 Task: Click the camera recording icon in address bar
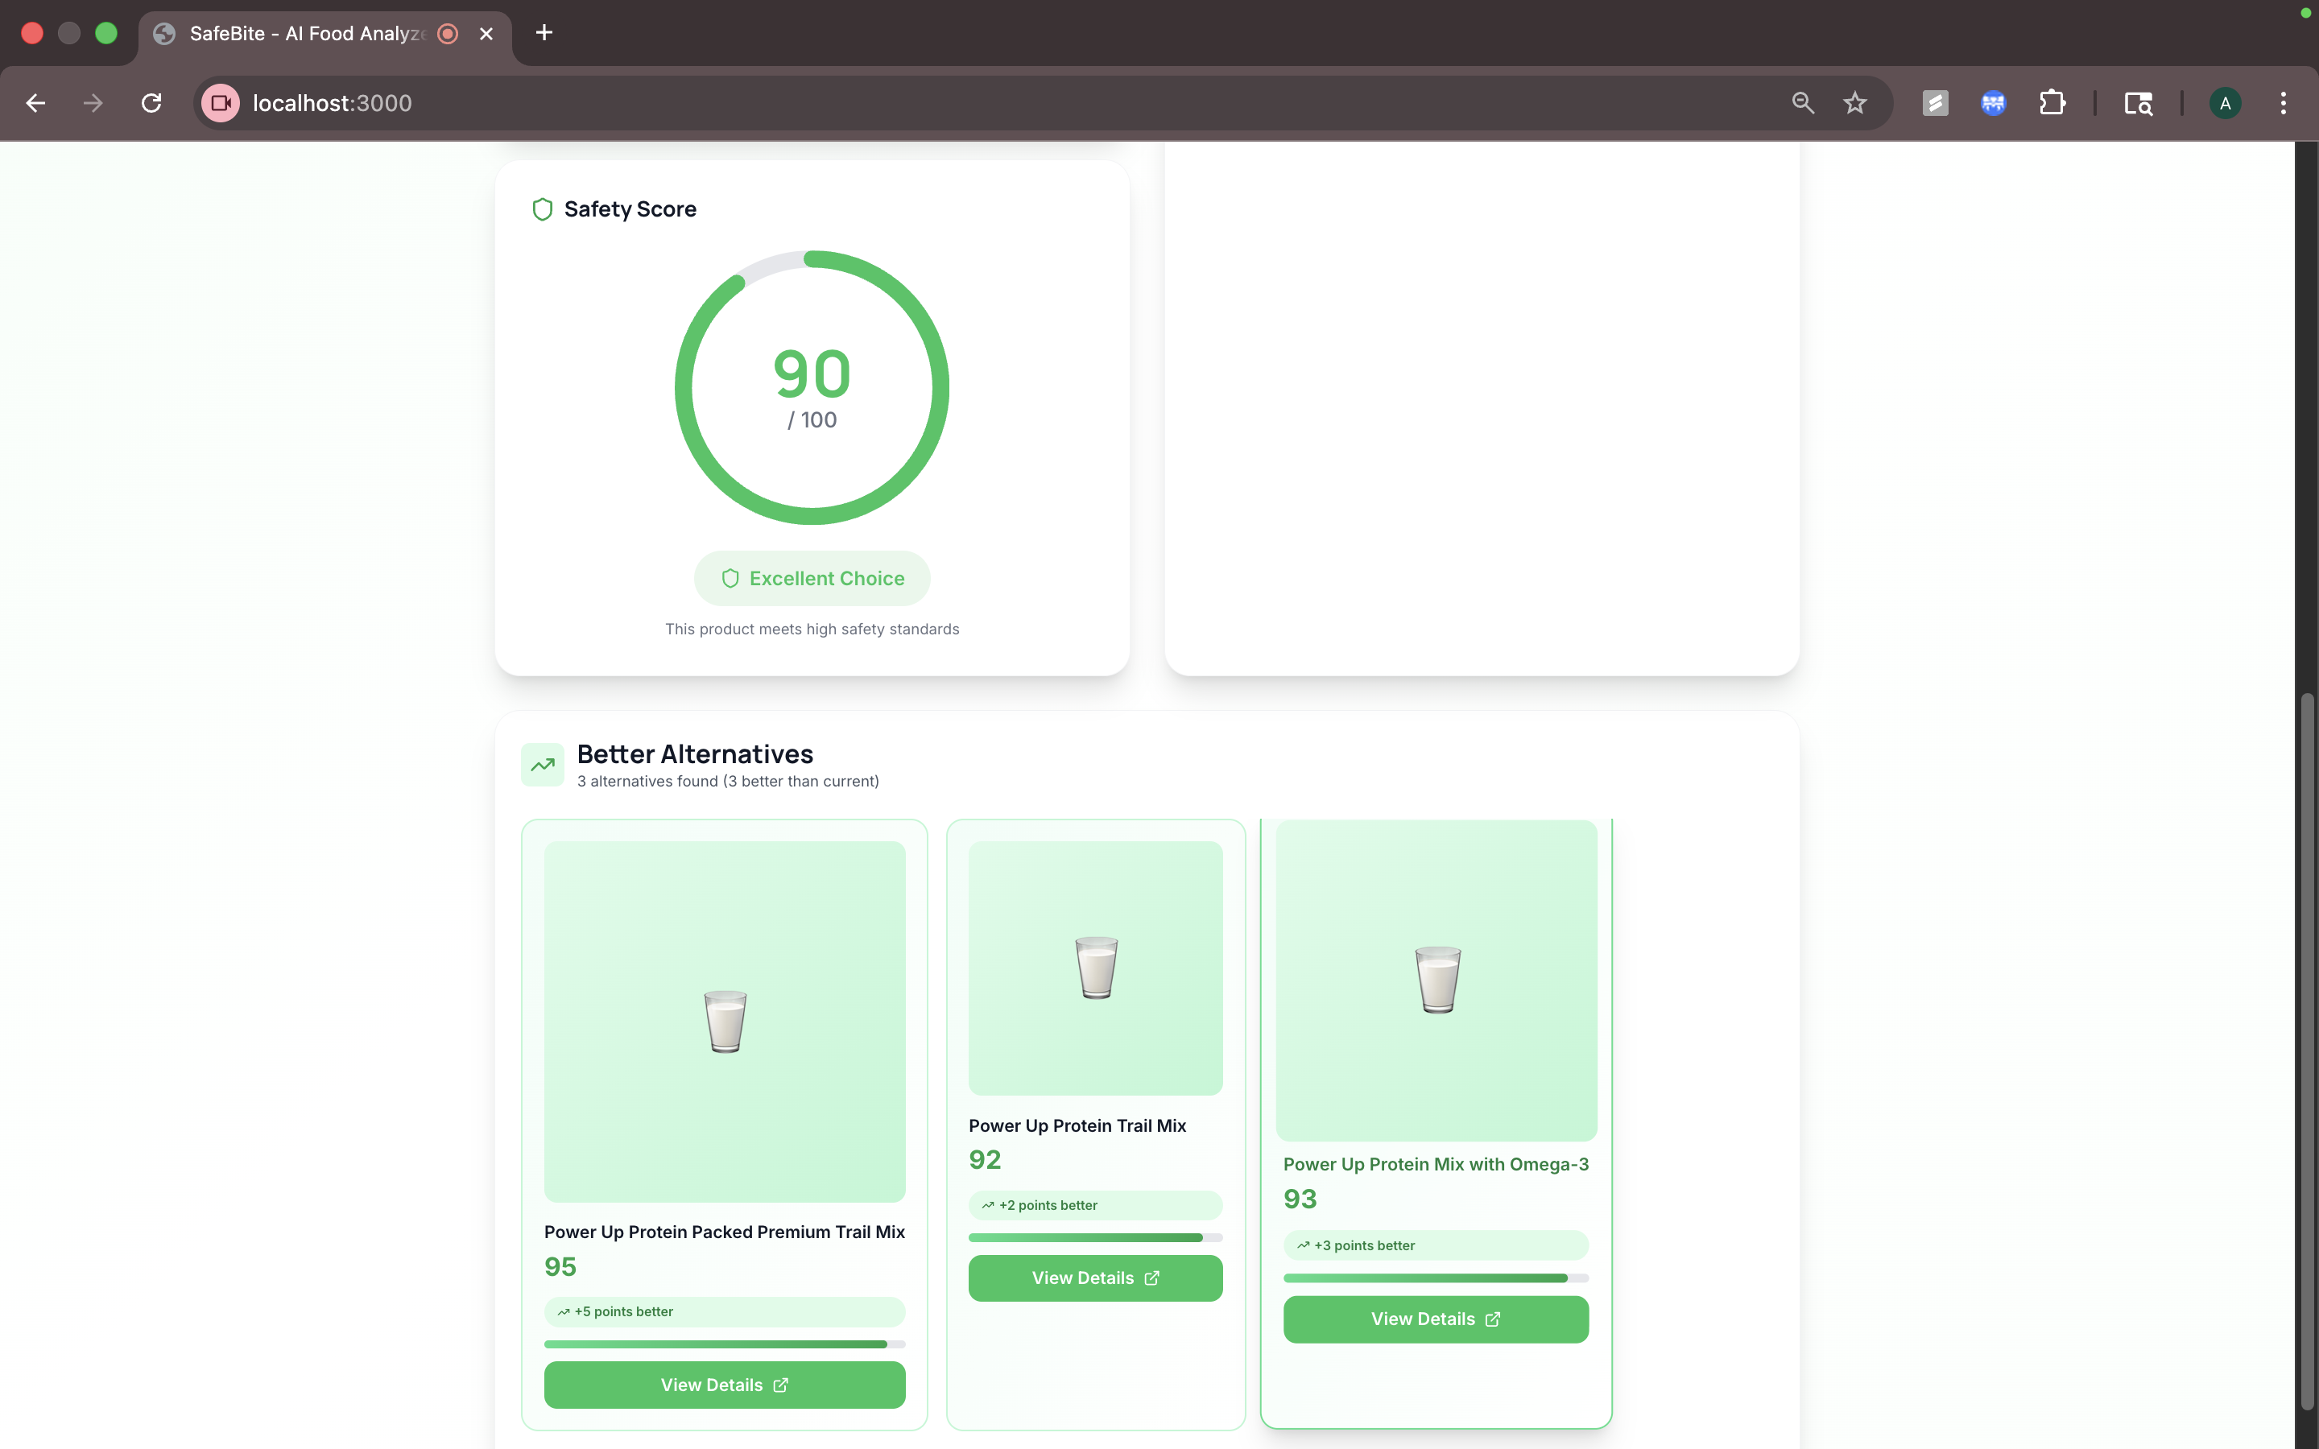pos(221,102)
